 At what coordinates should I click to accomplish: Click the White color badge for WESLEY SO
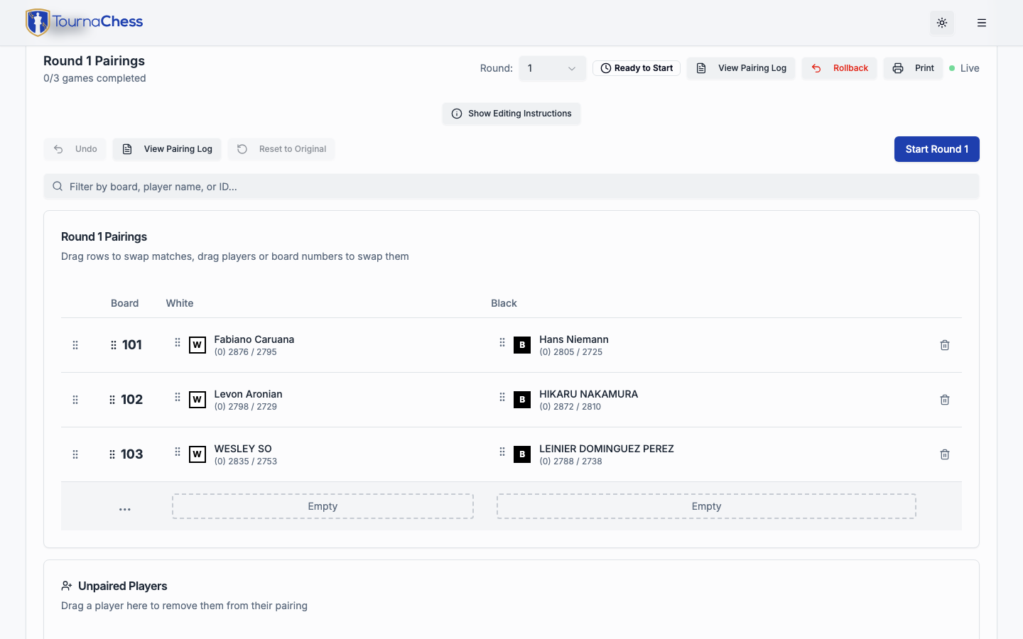[197, 454]
